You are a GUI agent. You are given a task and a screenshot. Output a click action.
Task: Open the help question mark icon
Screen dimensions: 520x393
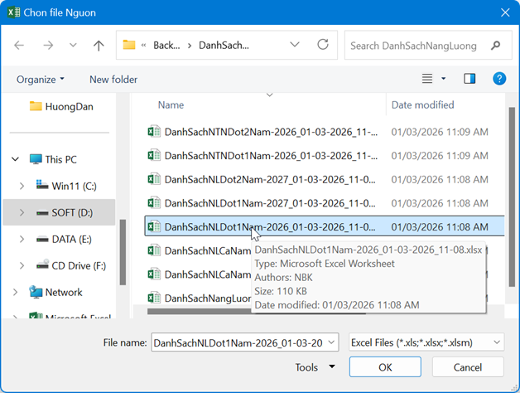pos(499,79)
